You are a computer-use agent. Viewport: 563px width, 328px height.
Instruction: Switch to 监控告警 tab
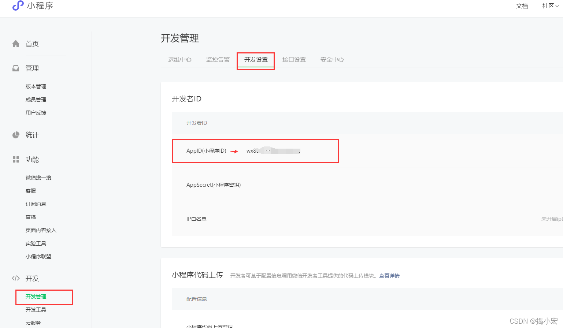click(x=218, y=59)
